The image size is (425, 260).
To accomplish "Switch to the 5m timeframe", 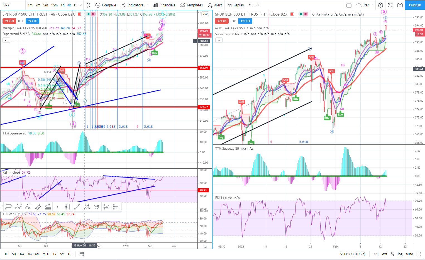I will [46, 5].
